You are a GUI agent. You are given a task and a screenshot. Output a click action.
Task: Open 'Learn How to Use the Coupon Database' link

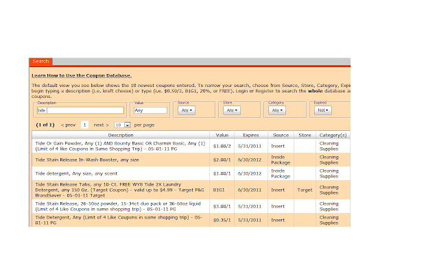(82, 75)
